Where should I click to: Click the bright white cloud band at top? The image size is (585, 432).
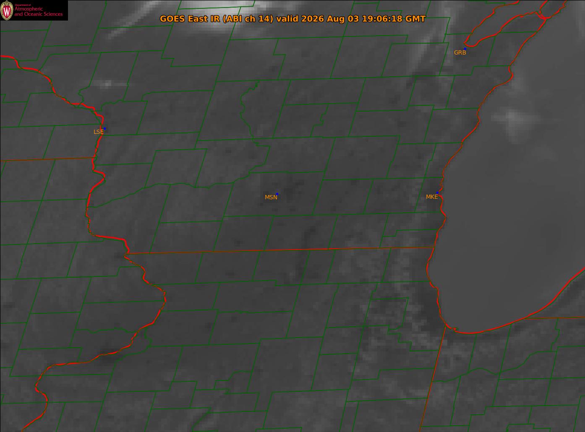click(x=218, y=6)
